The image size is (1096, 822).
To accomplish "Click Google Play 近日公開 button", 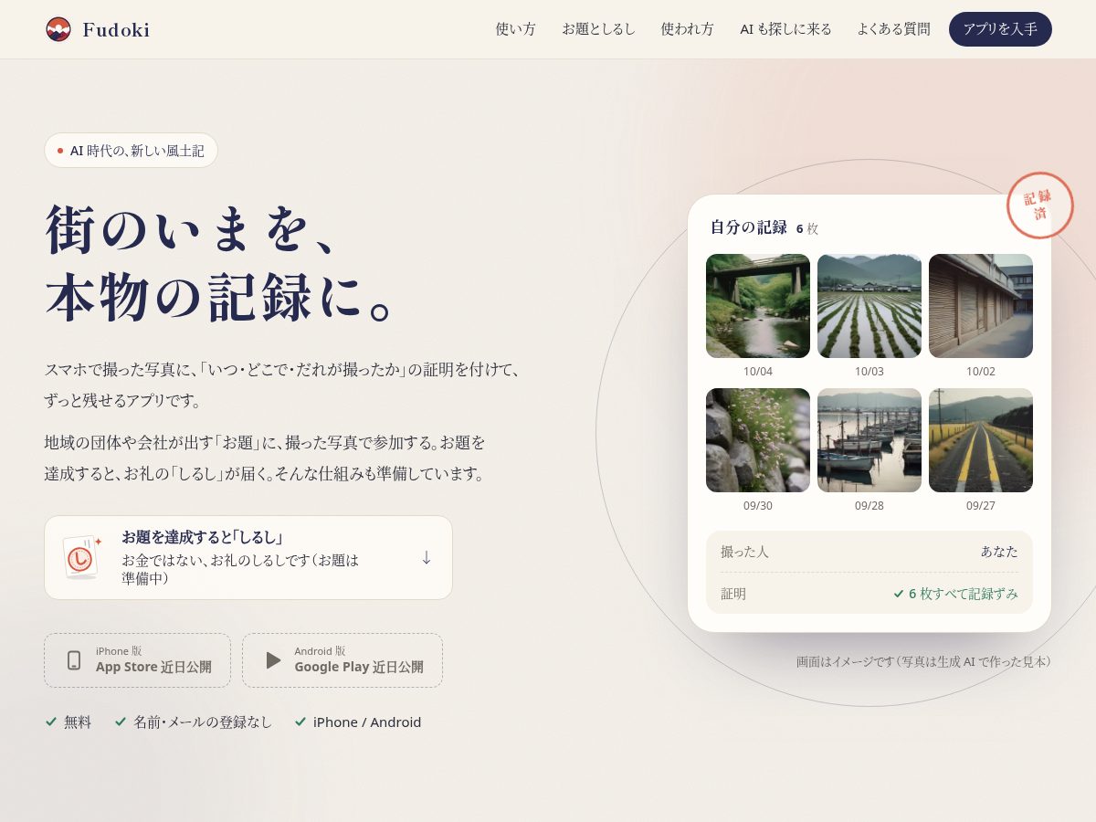I will click(342, 660).
